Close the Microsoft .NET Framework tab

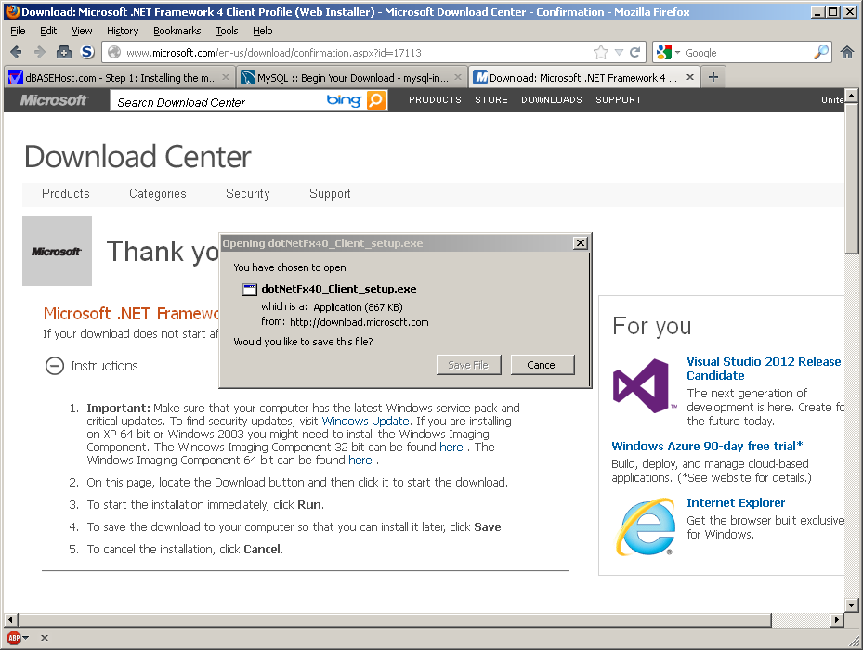(689, 78)
